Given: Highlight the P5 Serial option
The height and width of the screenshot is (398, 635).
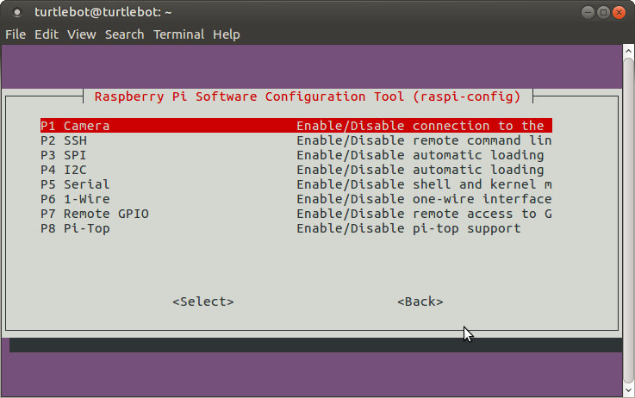Looking at the screenshot, I should pyautogui.click(x=75, y=184).
